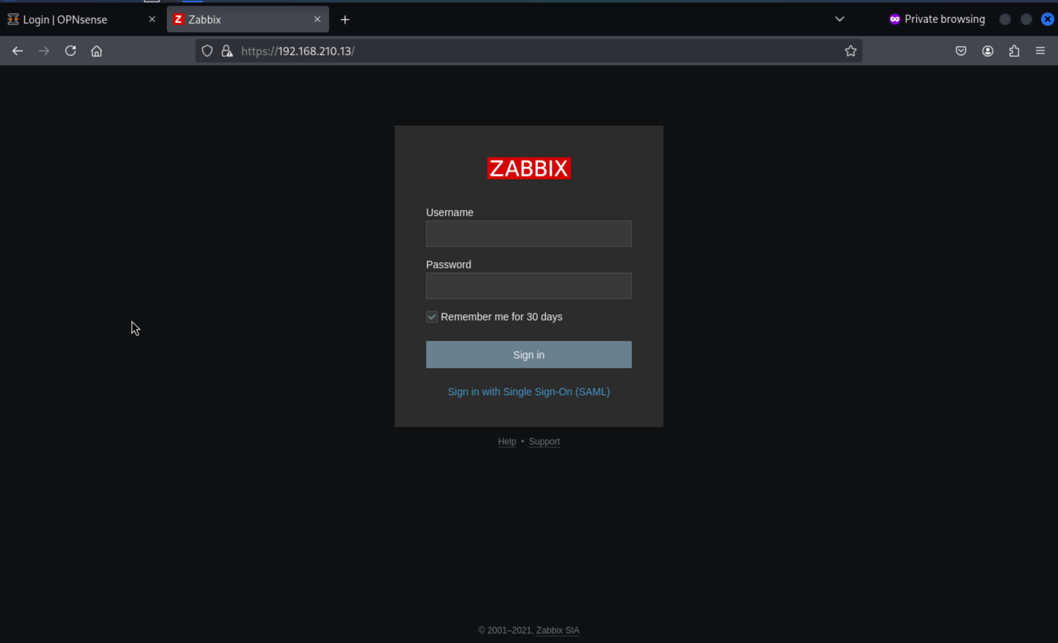Expand the list all tabs chevron
Viewport: 1058px width, 643px height.
pos(839,19)
